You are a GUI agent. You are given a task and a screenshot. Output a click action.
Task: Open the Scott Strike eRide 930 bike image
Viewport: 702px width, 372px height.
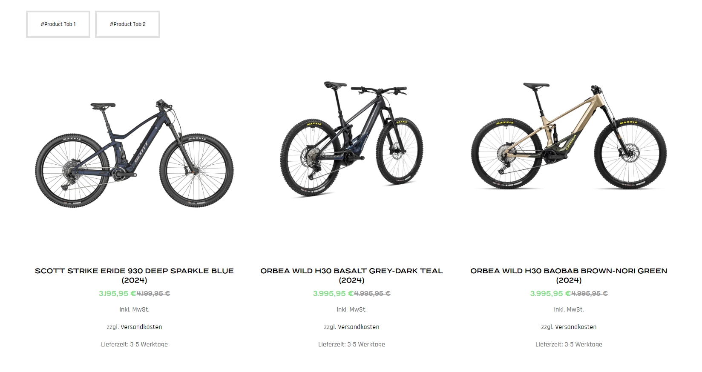[134, 154]
